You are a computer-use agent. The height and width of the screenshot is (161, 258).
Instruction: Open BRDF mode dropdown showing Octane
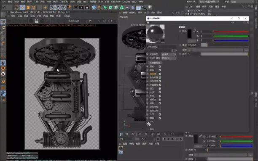(x=169, y=58)
